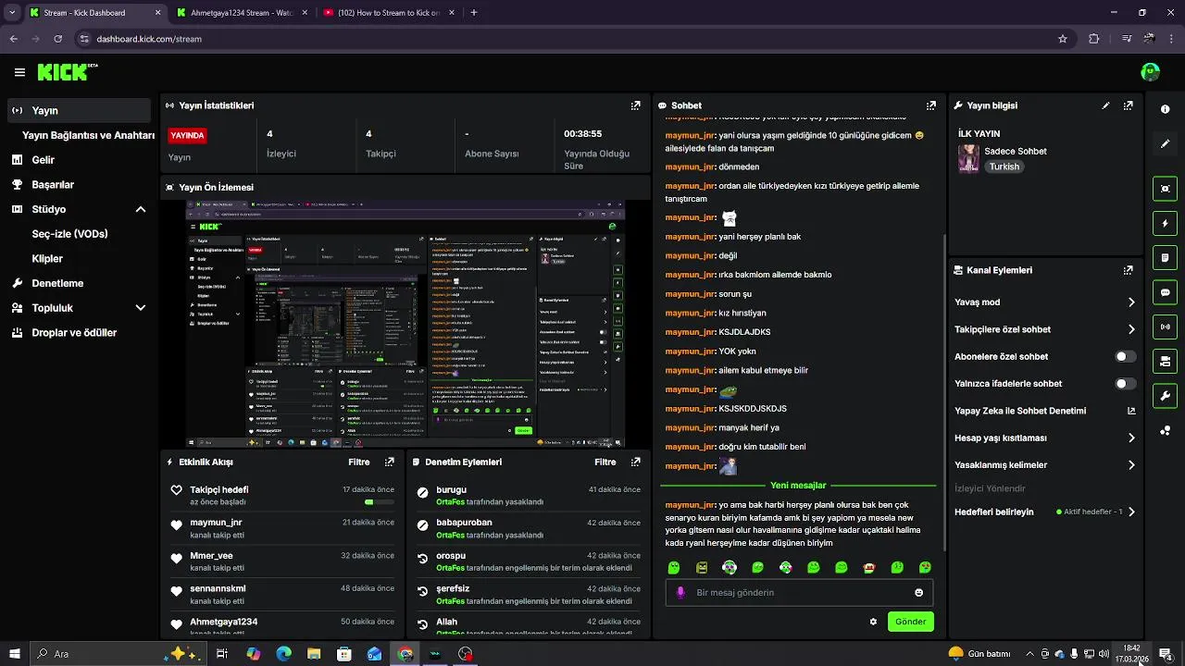Open the browser extensions puzzle icon
This screenshot has height=666, width=1185.
click(x=1093, y=39)
